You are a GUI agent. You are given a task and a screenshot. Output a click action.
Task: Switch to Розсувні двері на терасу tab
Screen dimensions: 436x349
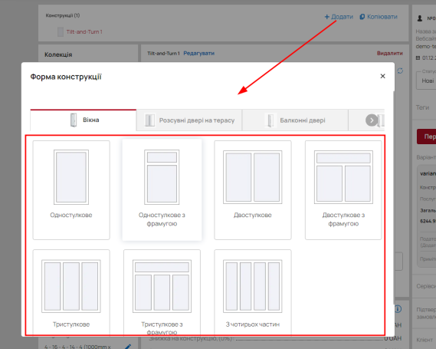[x=189, y=120]
